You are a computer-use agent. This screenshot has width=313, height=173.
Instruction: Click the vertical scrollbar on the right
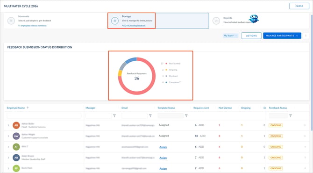click(x=312, y=73)
